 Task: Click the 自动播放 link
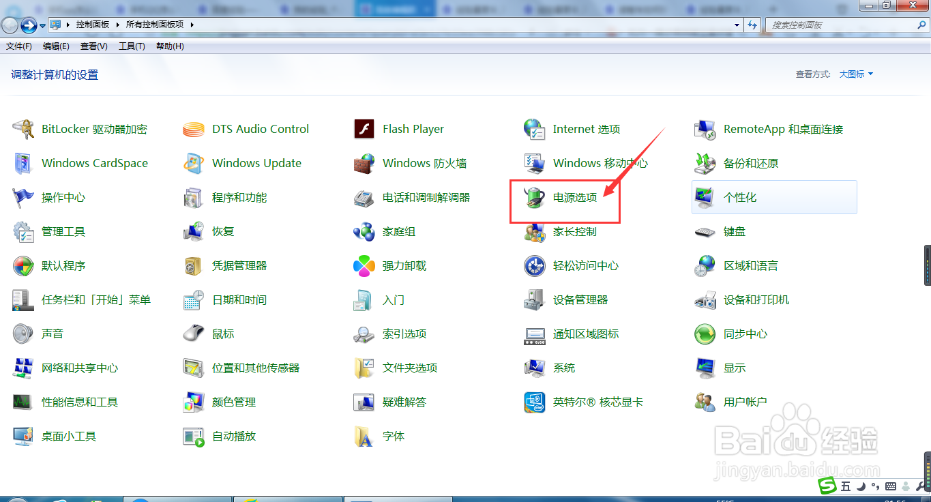(234, 436)
